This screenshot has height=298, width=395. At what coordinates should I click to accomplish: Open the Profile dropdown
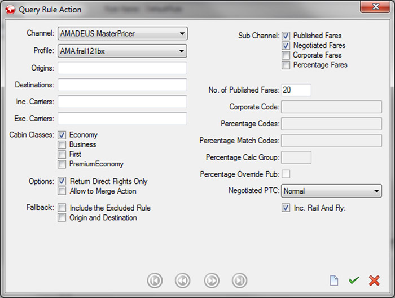tap(122, 51)
